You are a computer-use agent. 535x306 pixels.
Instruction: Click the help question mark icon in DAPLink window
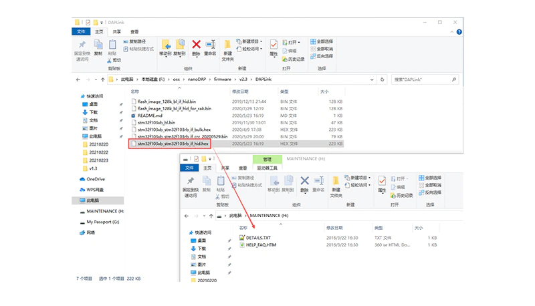click(459, 32)
